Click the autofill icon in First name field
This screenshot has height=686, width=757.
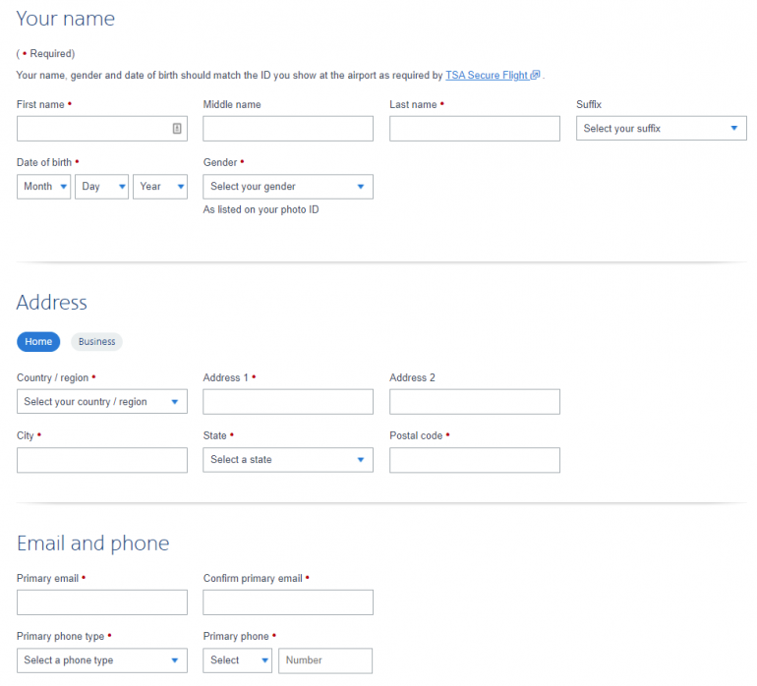click(x=177, y=129)
